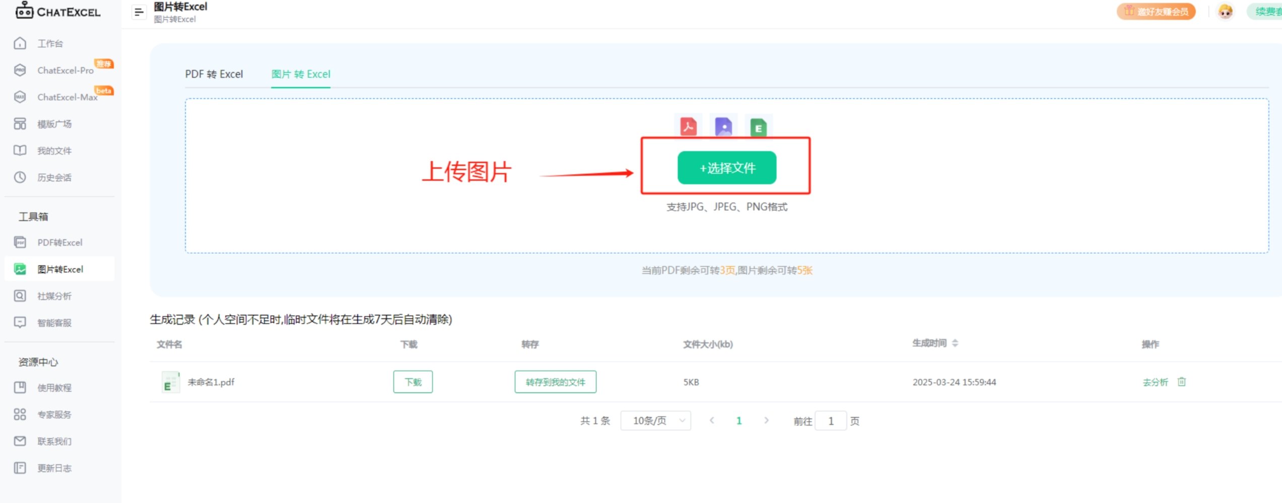Switch to the PDF 转 Excel tab
The height and width of the screenshot is (503, 1282).
click(x=214, y=74)
